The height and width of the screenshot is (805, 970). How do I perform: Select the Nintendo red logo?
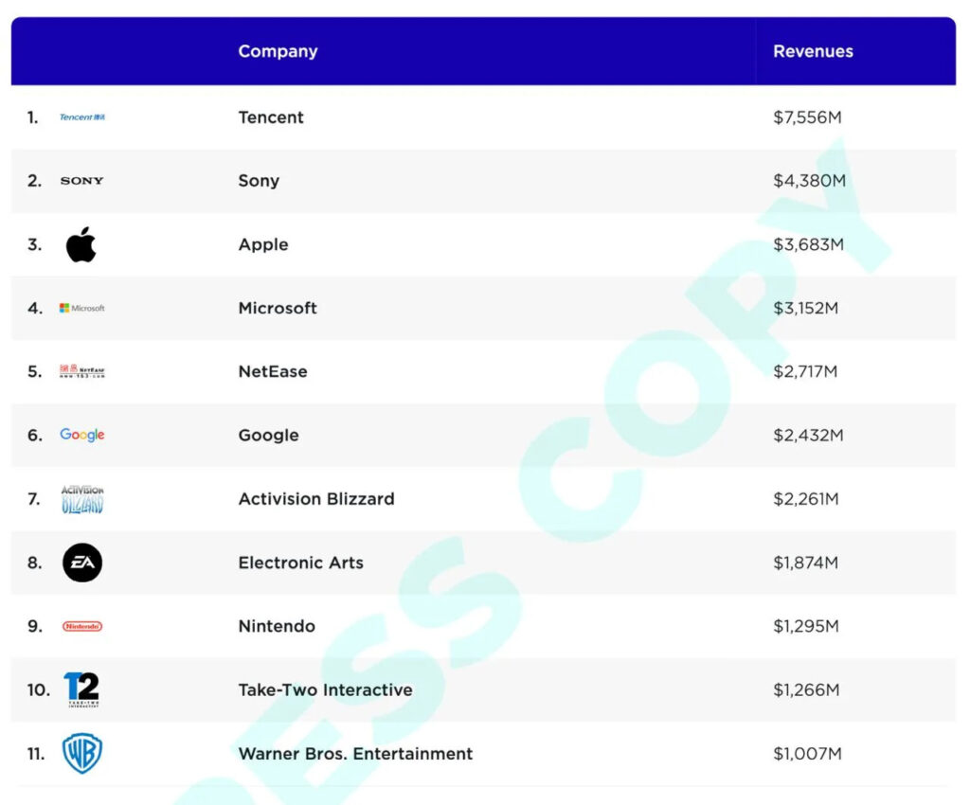(x=82, y=626)
